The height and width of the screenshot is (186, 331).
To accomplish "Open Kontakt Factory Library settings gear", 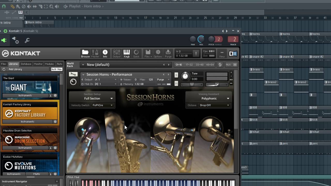I will pyautogui.click(x=55, y=121).
